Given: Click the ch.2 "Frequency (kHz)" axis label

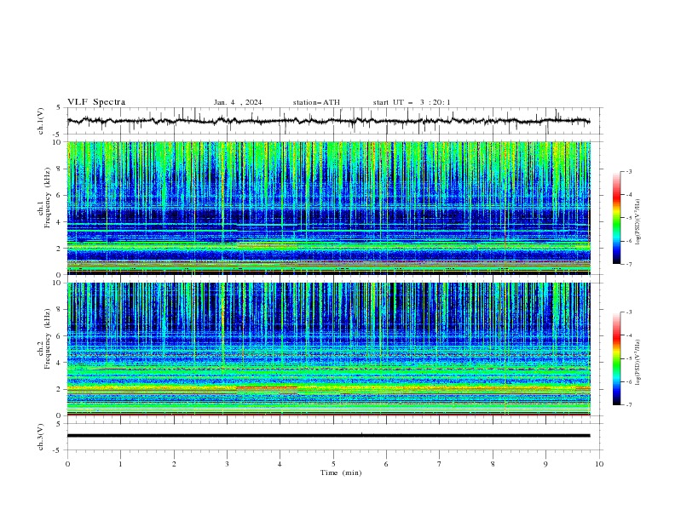Looking at the screenshot, I should (48, 339).
